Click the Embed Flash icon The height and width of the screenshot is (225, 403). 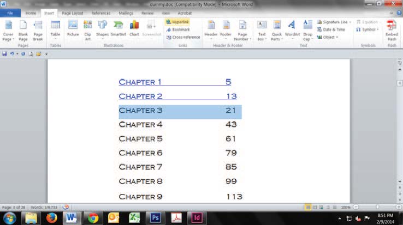(x=392, y=31)
